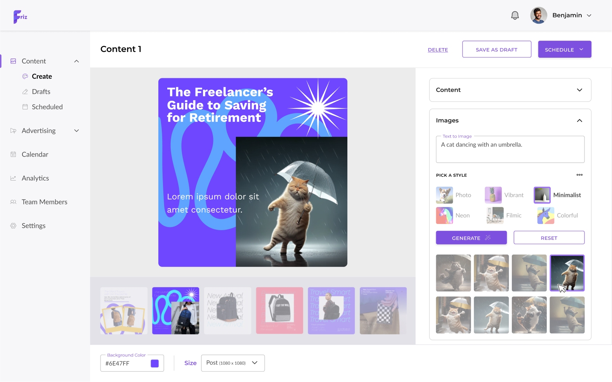Open Settings gear in sidebar
Screen dimensions: 612x382
tap(13, 225)
